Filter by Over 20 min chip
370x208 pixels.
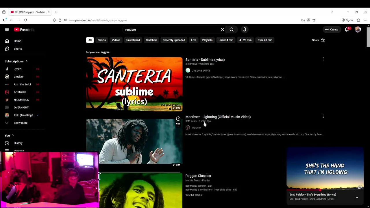265,40
